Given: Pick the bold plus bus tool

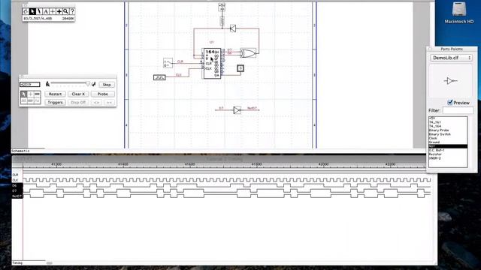Looking at the screenshot, I should coord(59,11).
